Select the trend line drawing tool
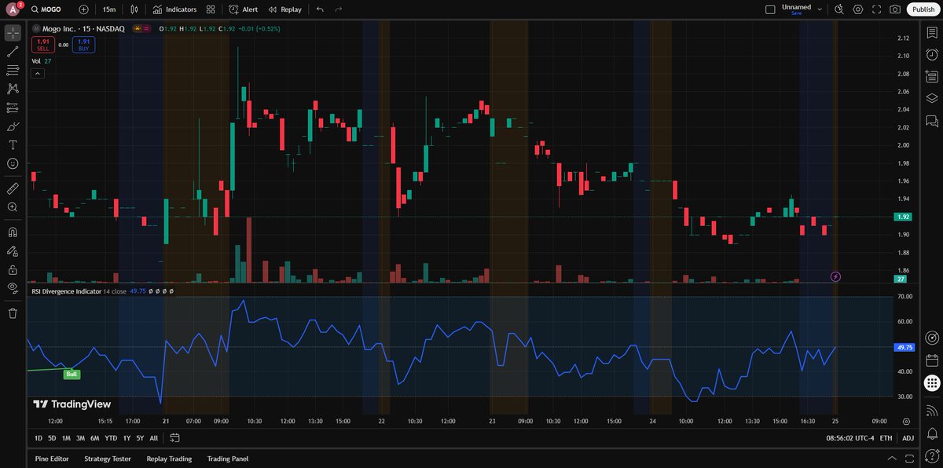Viewport: 943px width, 468px height. coord(13,52)
